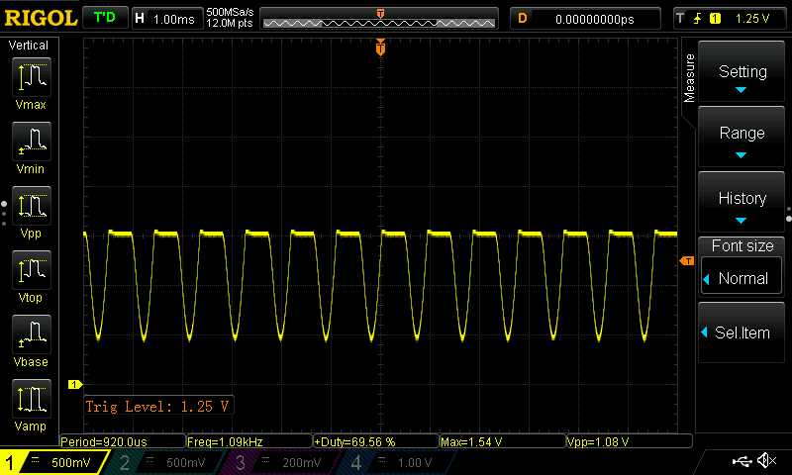Click the +Duty=69.56 % measurement
The width and height of the screenshot is (792, 475).
pos(376,441)
